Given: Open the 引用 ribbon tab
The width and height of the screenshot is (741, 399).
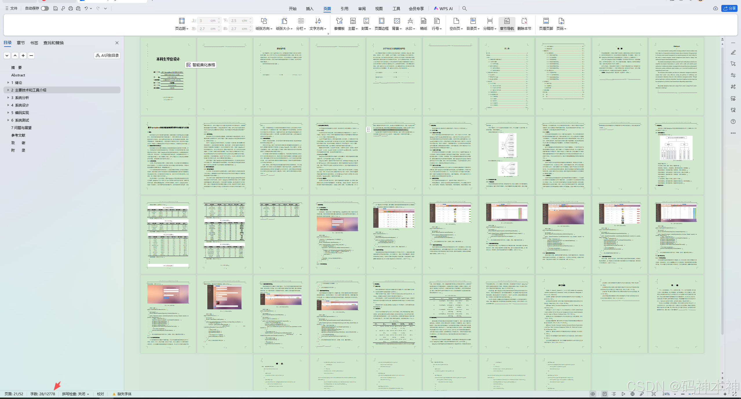Looking at the screenshot, I should (x=344, y=9).
